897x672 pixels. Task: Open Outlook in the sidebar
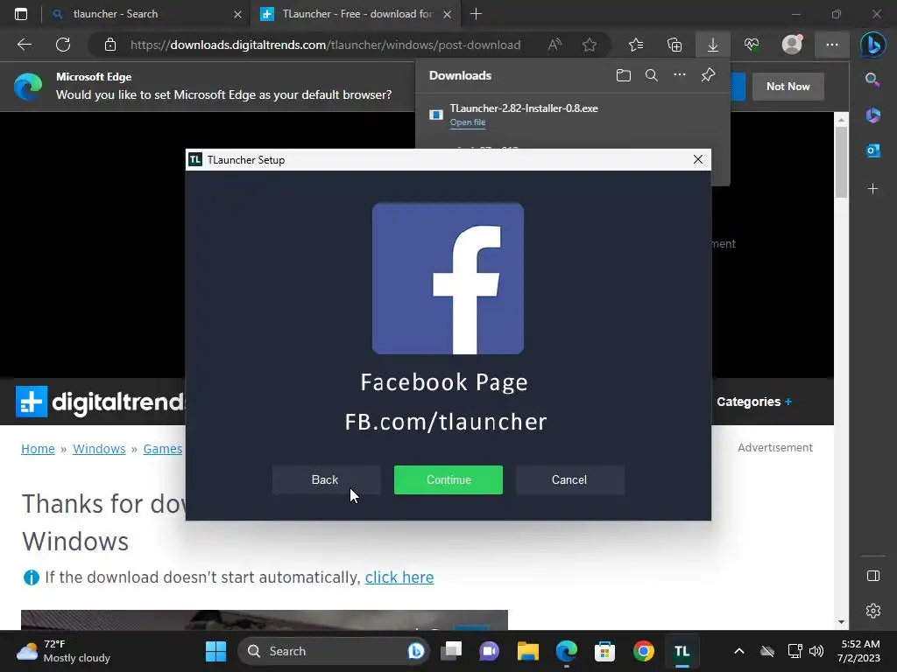tap(873, 150)
